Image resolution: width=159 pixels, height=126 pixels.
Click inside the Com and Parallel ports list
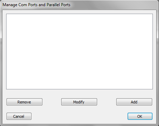pos(79,51)
